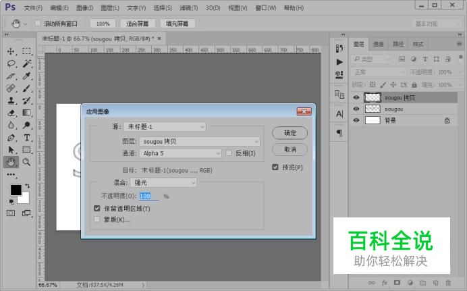Select the Pen tool
The height and width of the screenshot is (291, 467).
tap(11, 138)
